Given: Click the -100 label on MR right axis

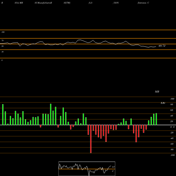Looking at the screenshot, I should (172, 155).
